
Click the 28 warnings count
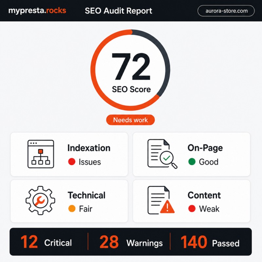pos(109,242)
